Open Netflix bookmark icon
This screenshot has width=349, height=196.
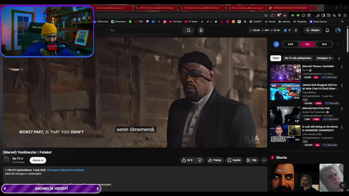(x=222, y=22)
